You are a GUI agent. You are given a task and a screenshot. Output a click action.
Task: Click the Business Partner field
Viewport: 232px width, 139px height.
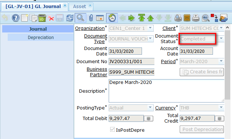tap(131, 72)
